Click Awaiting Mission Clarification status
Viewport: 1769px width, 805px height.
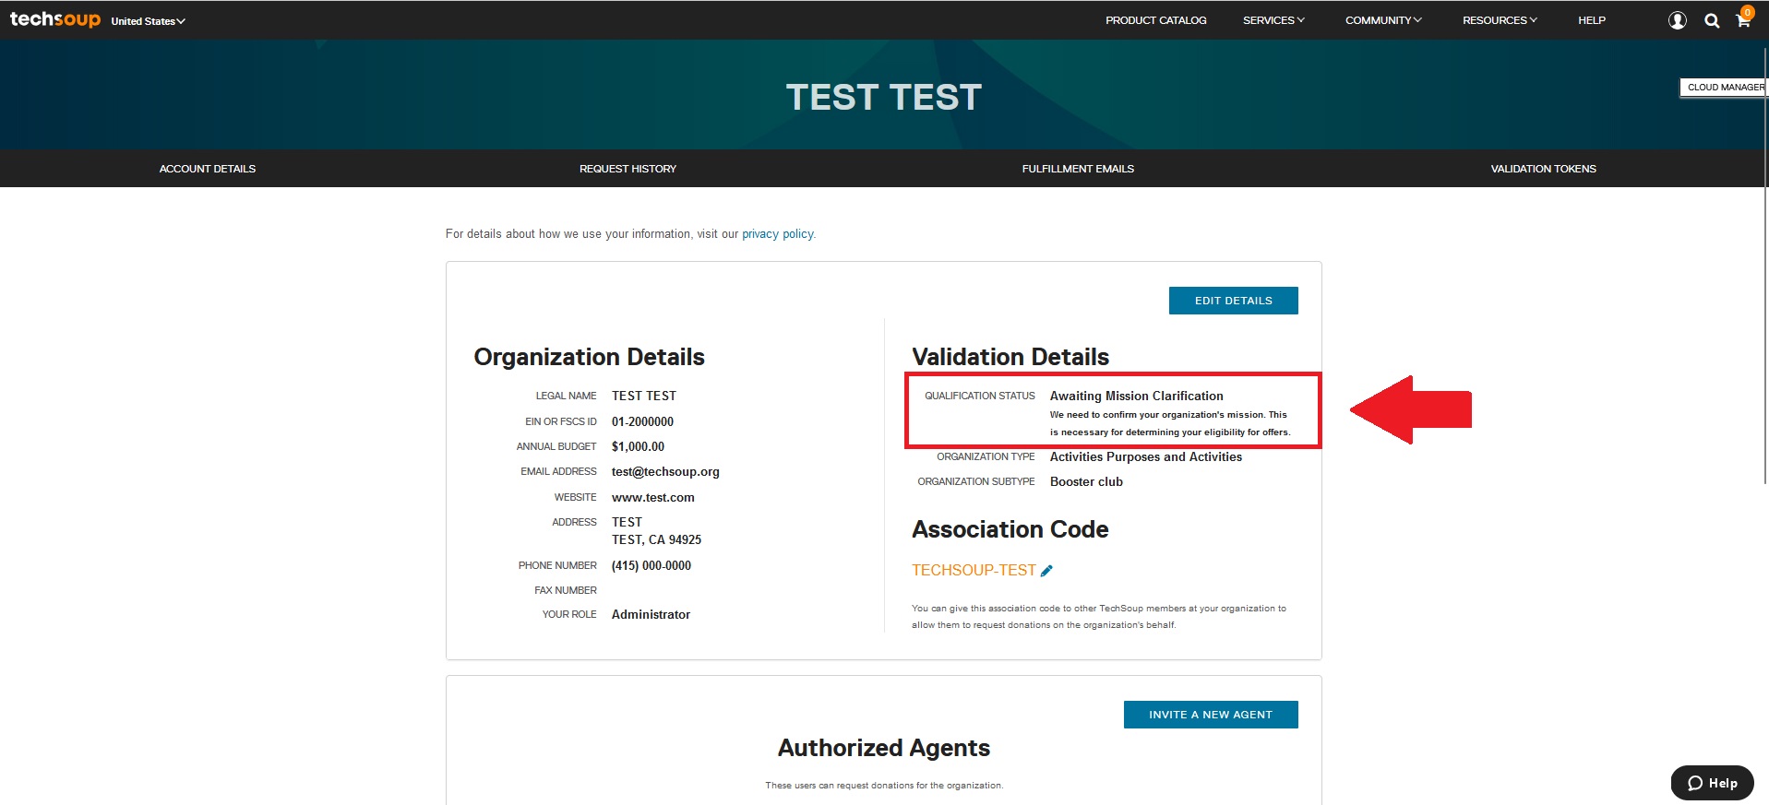coord(1136,396)
